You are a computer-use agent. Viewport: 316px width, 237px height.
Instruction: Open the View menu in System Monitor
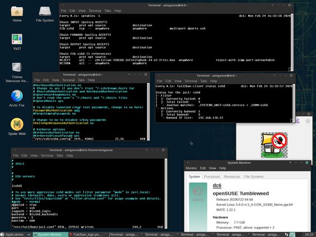[x=212, y=168]
